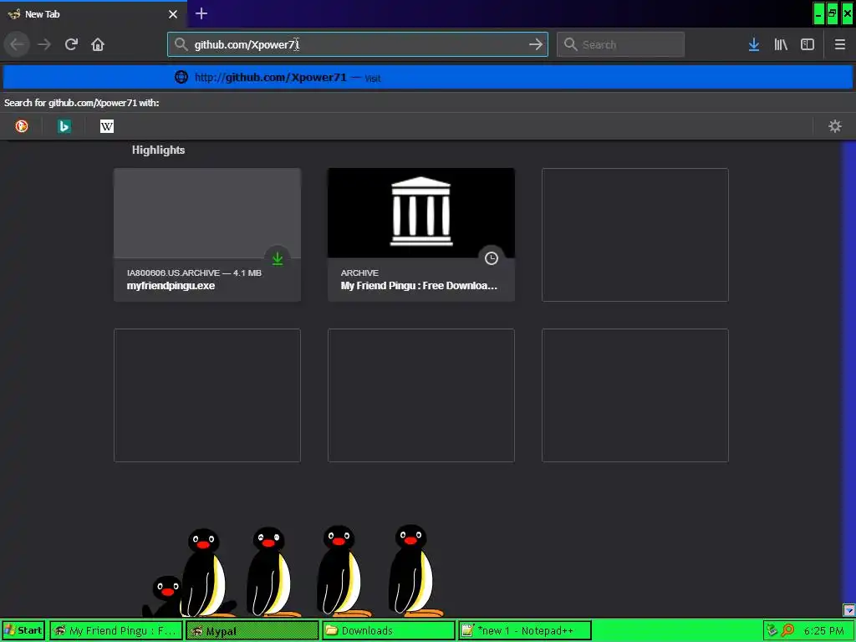Go to the Home page icon

[98, 44]
